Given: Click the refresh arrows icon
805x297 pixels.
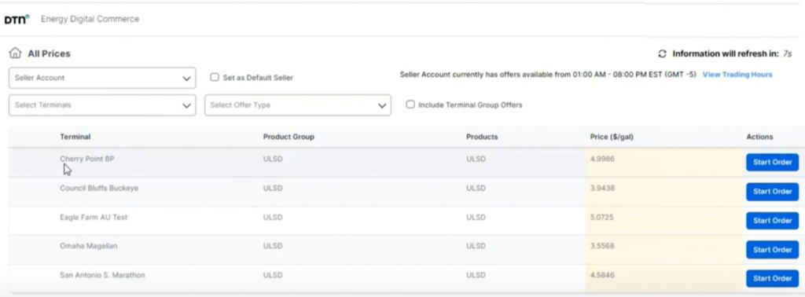Looking at the screenshot, I should point(662,53).
